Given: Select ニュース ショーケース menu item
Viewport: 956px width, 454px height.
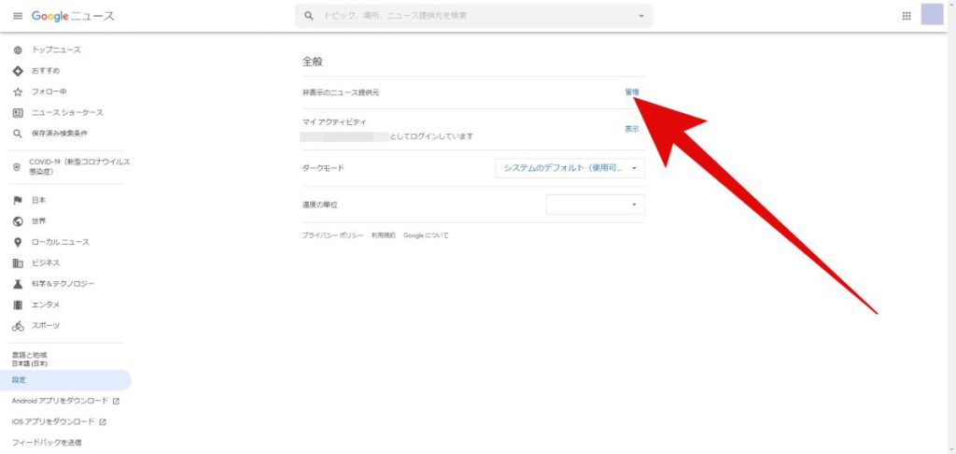Looking at the screenshot, I should coord(65,113).
